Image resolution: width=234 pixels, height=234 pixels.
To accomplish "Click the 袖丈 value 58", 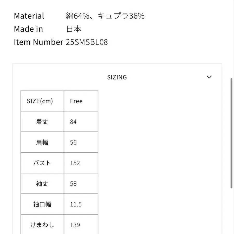I will coord(73,184).
